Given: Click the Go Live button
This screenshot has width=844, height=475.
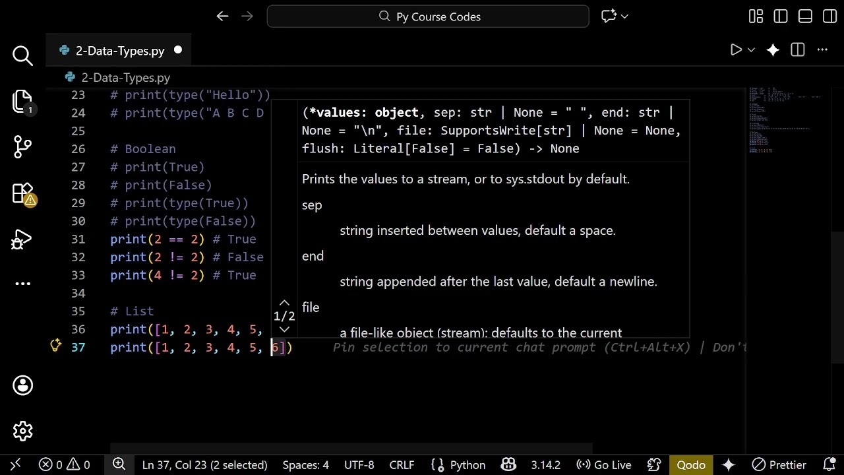Looking at the screenshot, I should (x=603, y=465).
